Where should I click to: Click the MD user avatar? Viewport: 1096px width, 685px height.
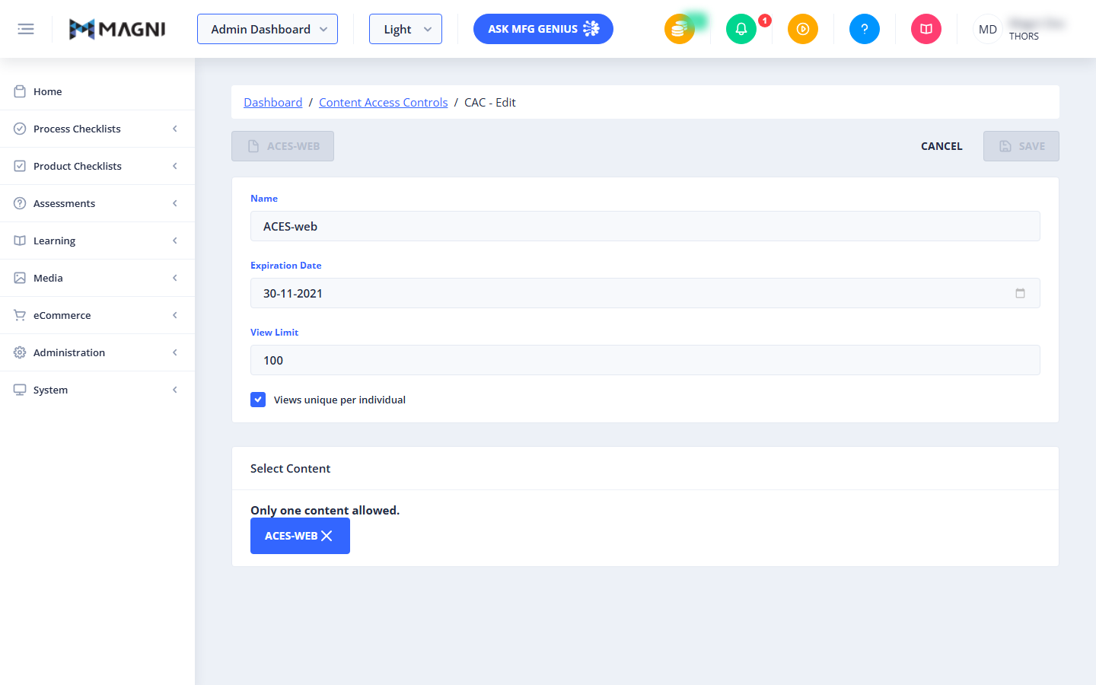click(x=988, y=29)
